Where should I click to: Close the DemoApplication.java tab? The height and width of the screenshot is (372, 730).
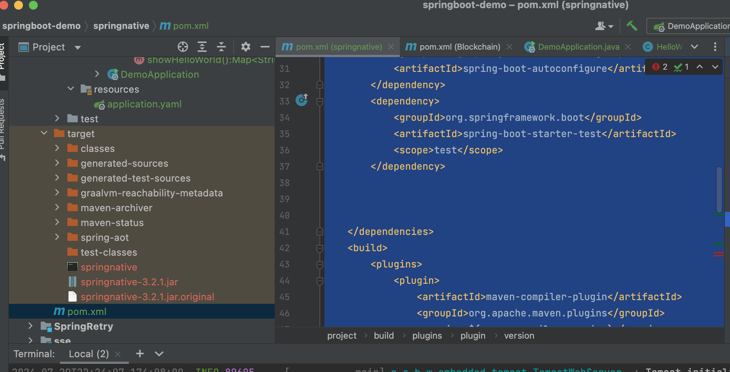[628, 47]
